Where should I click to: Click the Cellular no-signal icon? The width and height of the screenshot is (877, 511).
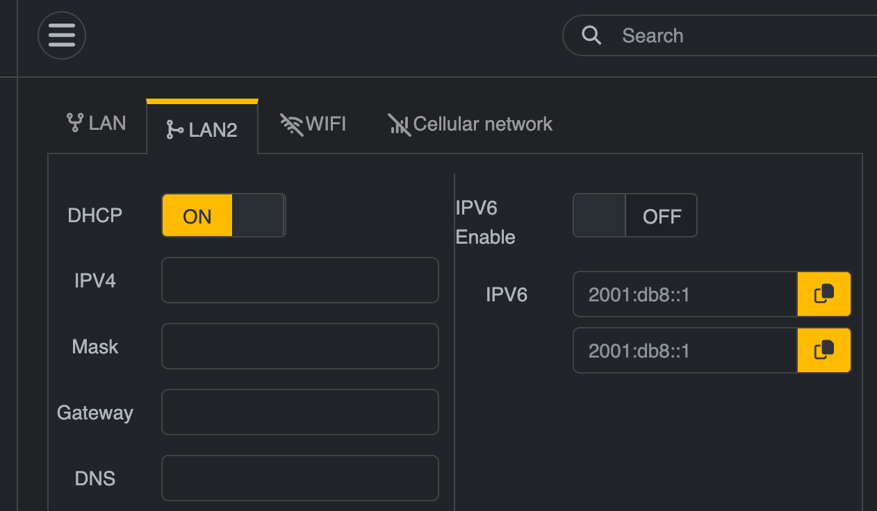[399, 124]
